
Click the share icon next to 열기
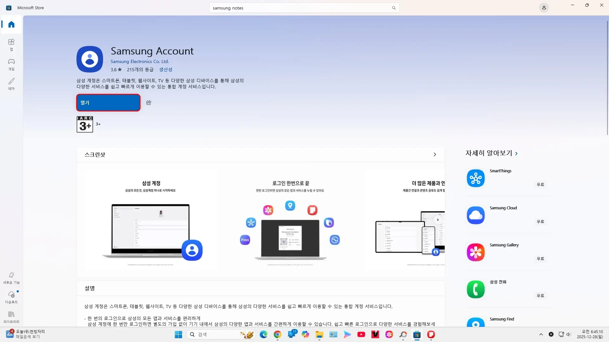click(x=149, y=103)
